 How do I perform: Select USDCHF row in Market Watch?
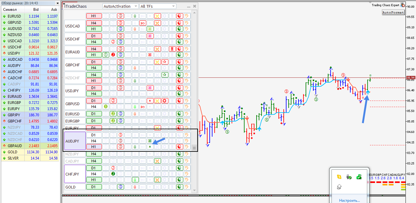(30, 47)
